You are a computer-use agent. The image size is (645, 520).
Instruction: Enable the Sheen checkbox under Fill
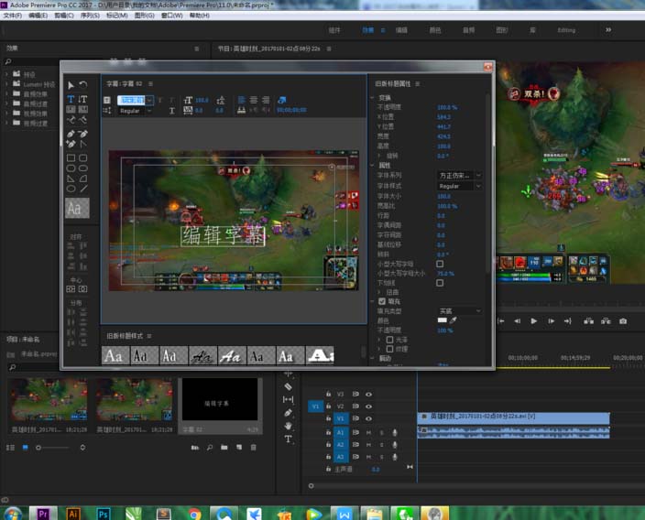pyautogui.click(x=389, y=340)
